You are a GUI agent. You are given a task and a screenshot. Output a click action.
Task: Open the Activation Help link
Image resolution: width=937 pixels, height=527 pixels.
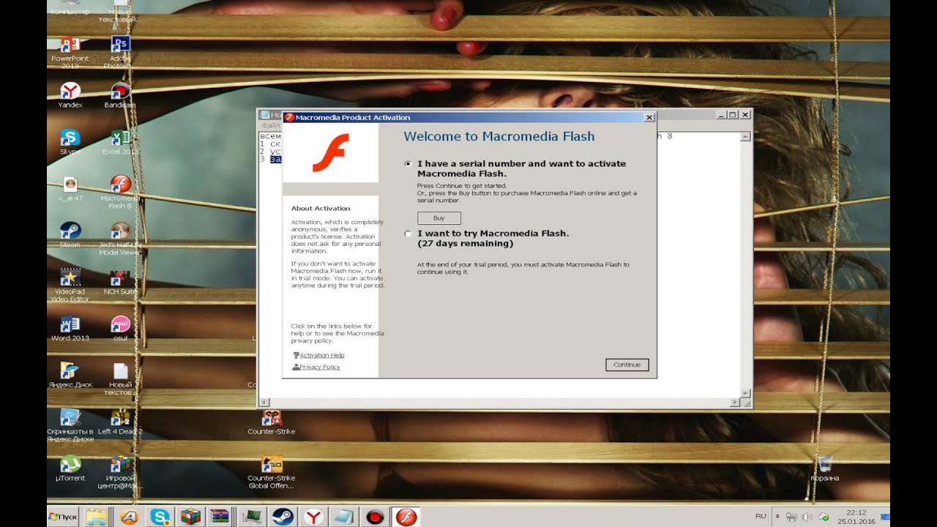click(x=321, y=355)
